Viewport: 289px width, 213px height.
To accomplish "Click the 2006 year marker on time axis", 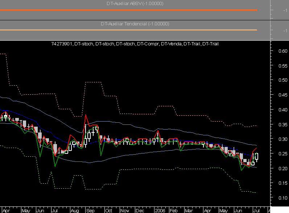I will click(x=160, y=210).
